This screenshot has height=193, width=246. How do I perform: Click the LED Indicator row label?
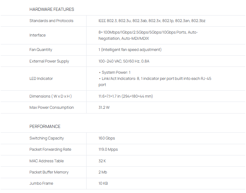(41, 78)
